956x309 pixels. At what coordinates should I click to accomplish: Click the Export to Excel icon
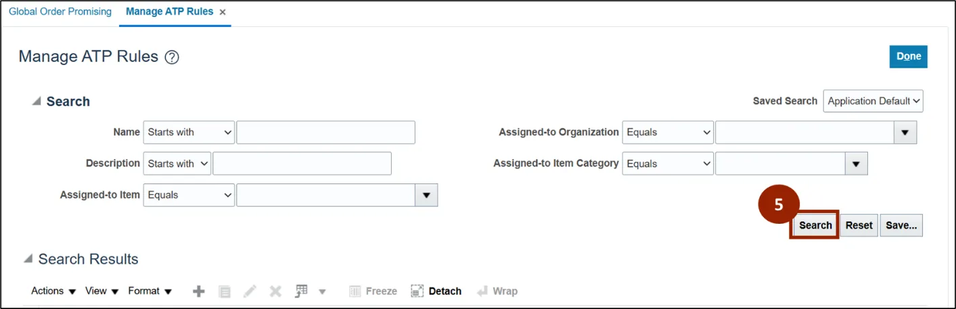click(x=302, y=291)
